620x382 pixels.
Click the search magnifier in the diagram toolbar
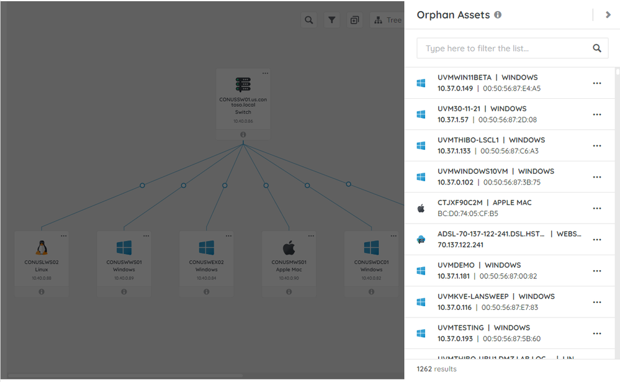pyautogui.click(x=308, y=20)
